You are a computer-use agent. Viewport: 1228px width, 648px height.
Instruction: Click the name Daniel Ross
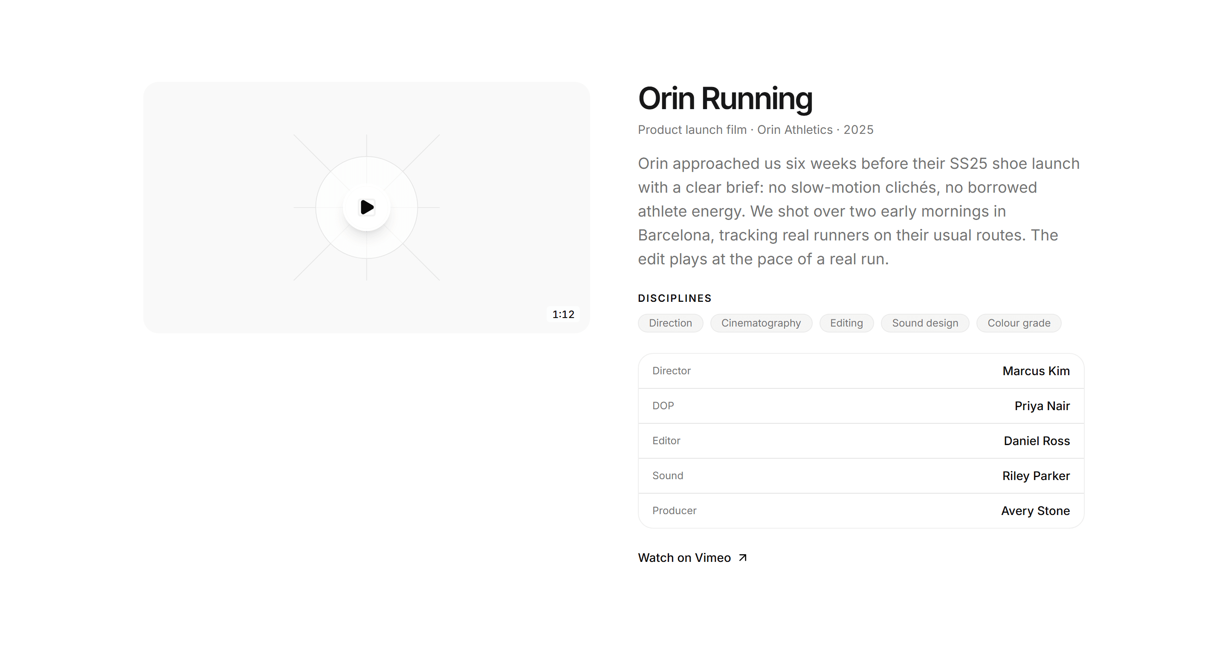pyautogui.click(x=1037, y=441)
